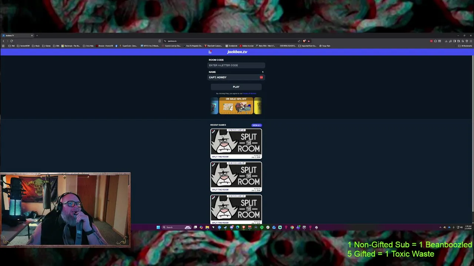Image resolution: width=474 pixels, height=266 pixels.
Task: Click the taskbar Search box
Action: pos(177,227)
